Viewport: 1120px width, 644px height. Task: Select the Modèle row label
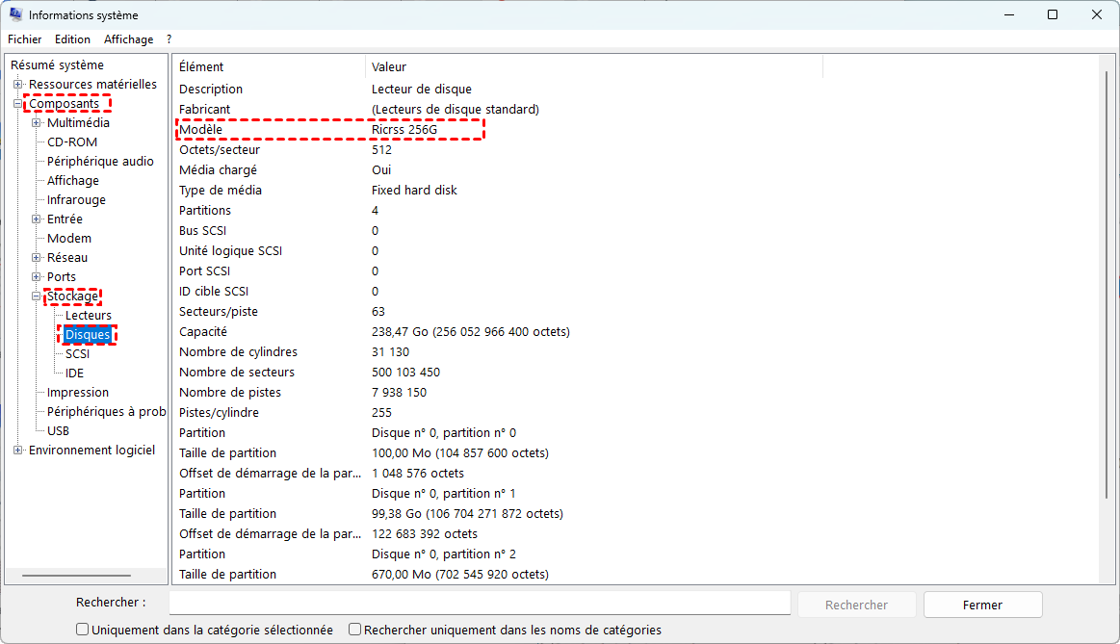coord(200,129)
